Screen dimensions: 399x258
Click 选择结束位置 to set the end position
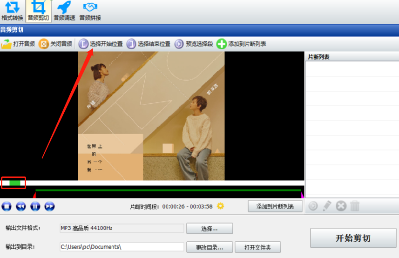point(149,44)
